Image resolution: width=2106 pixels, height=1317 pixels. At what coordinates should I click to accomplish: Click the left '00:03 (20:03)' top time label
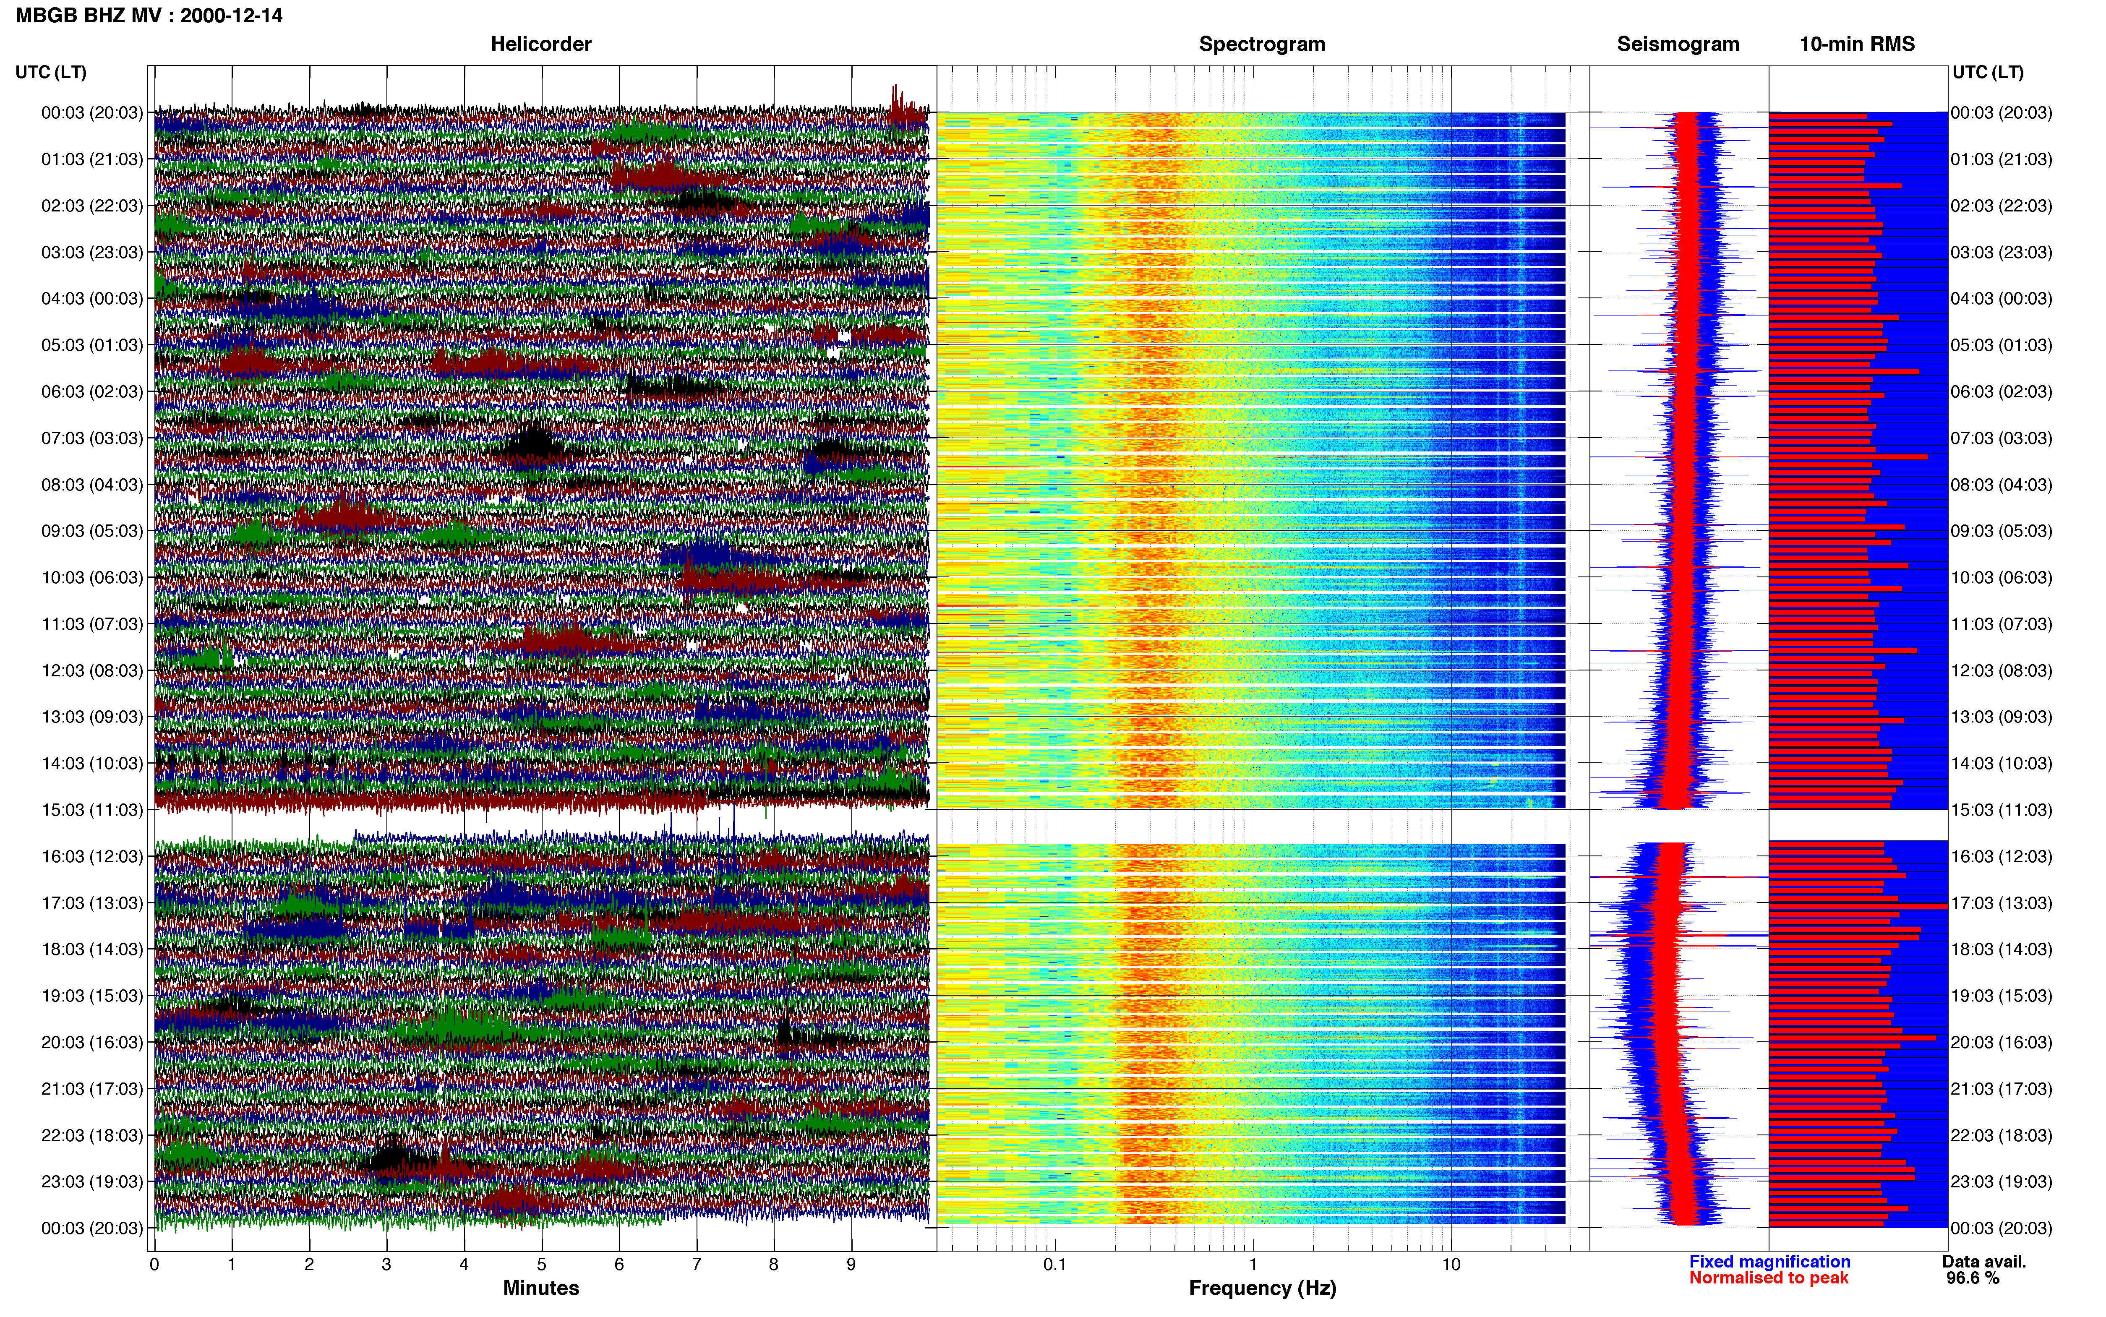pyautogui.click(x=91, y=112)
